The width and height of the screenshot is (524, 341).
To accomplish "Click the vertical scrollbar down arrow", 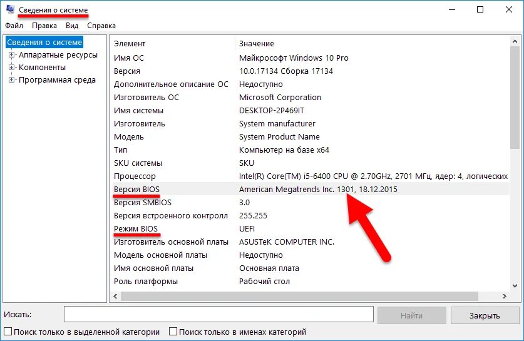I will point(515,285).
